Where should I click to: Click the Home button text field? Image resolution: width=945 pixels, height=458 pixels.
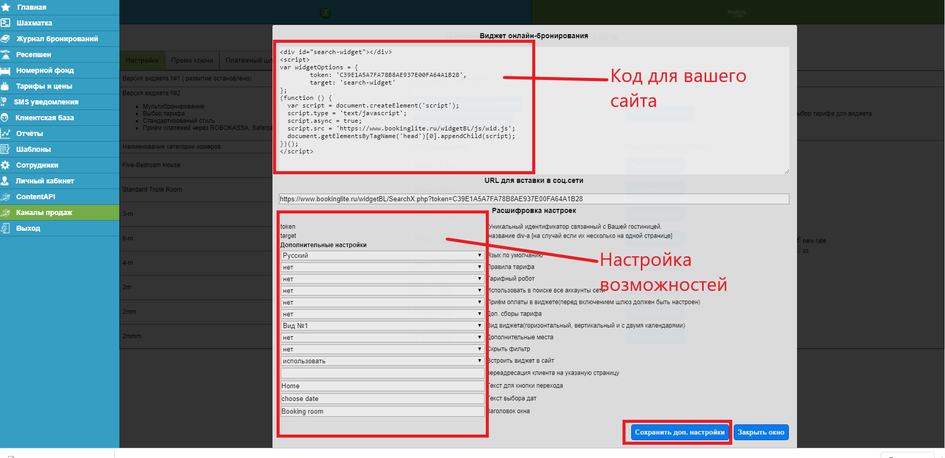point(382,386)
